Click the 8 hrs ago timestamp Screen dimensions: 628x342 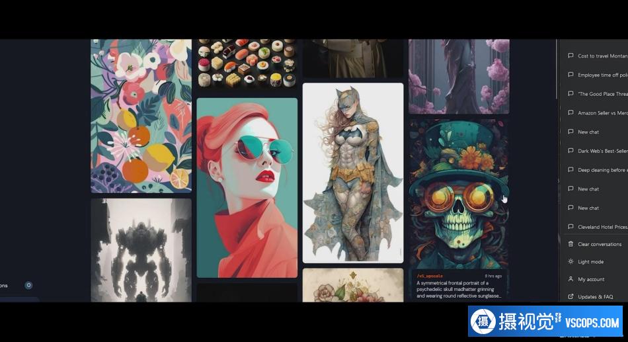(x=493, y=276)
